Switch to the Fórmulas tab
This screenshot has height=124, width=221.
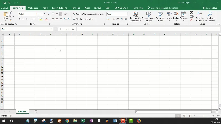pyautogui.click(x=75, y=8)
